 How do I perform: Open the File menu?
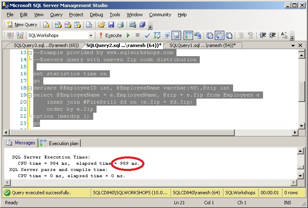(10, 15)
